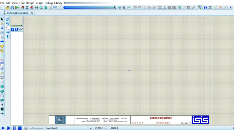
Task: Click the Zoom Out magnifier icon
Action: 119,7
